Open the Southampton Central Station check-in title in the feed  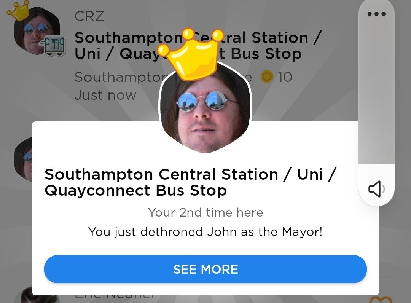pyautogui.click(x=198, y=46)
